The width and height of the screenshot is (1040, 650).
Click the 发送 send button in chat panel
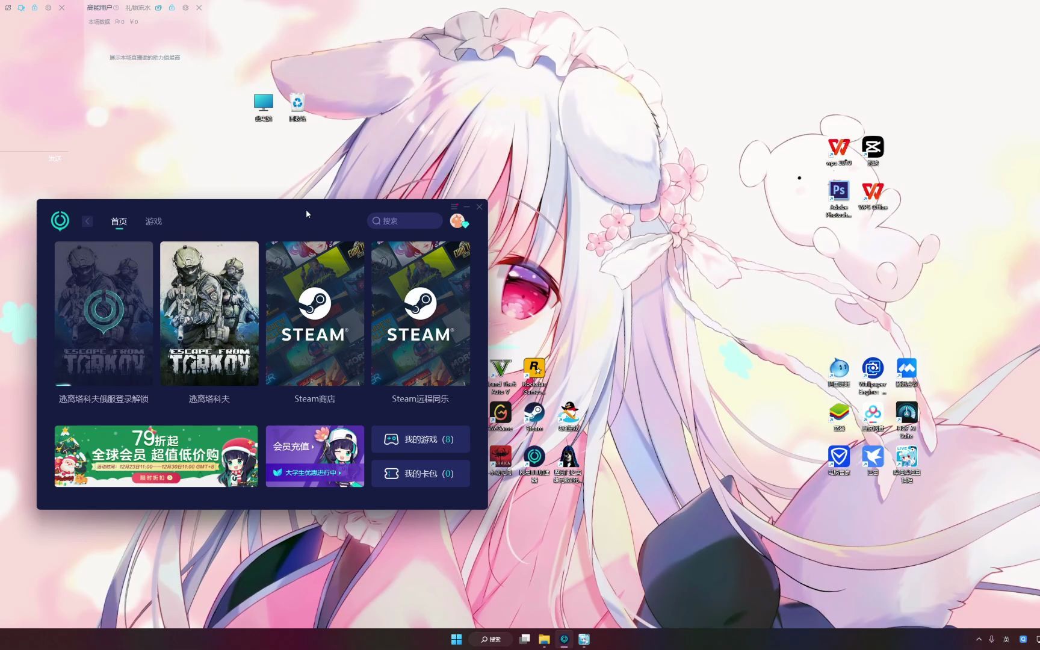(x=55, y=158)
